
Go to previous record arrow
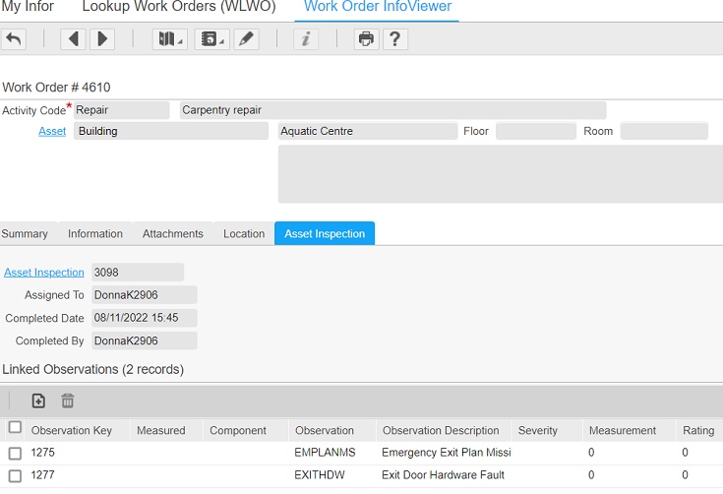click(x=73, y=39)
